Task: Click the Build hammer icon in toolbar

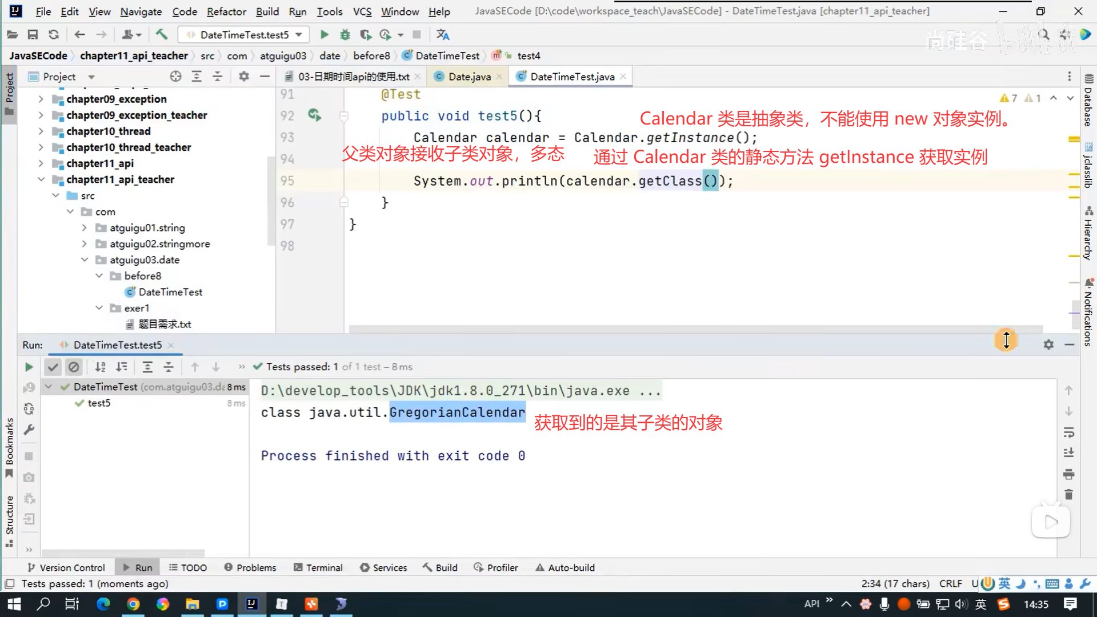Action: coord(162,35)
